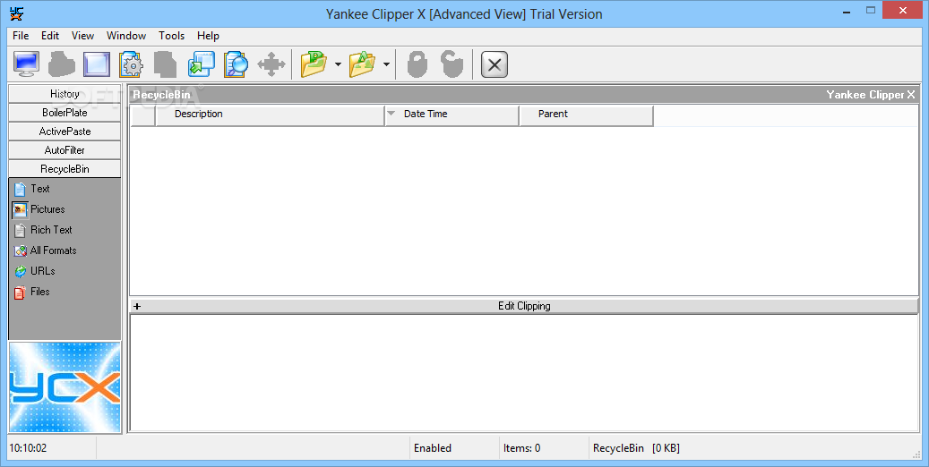
Task: Open the Help menu
Action: point(208,36)
